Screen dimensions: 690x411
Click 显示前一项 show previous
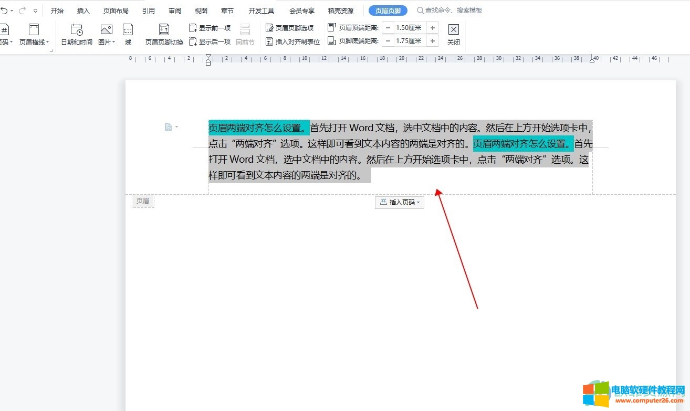point(210,28)
